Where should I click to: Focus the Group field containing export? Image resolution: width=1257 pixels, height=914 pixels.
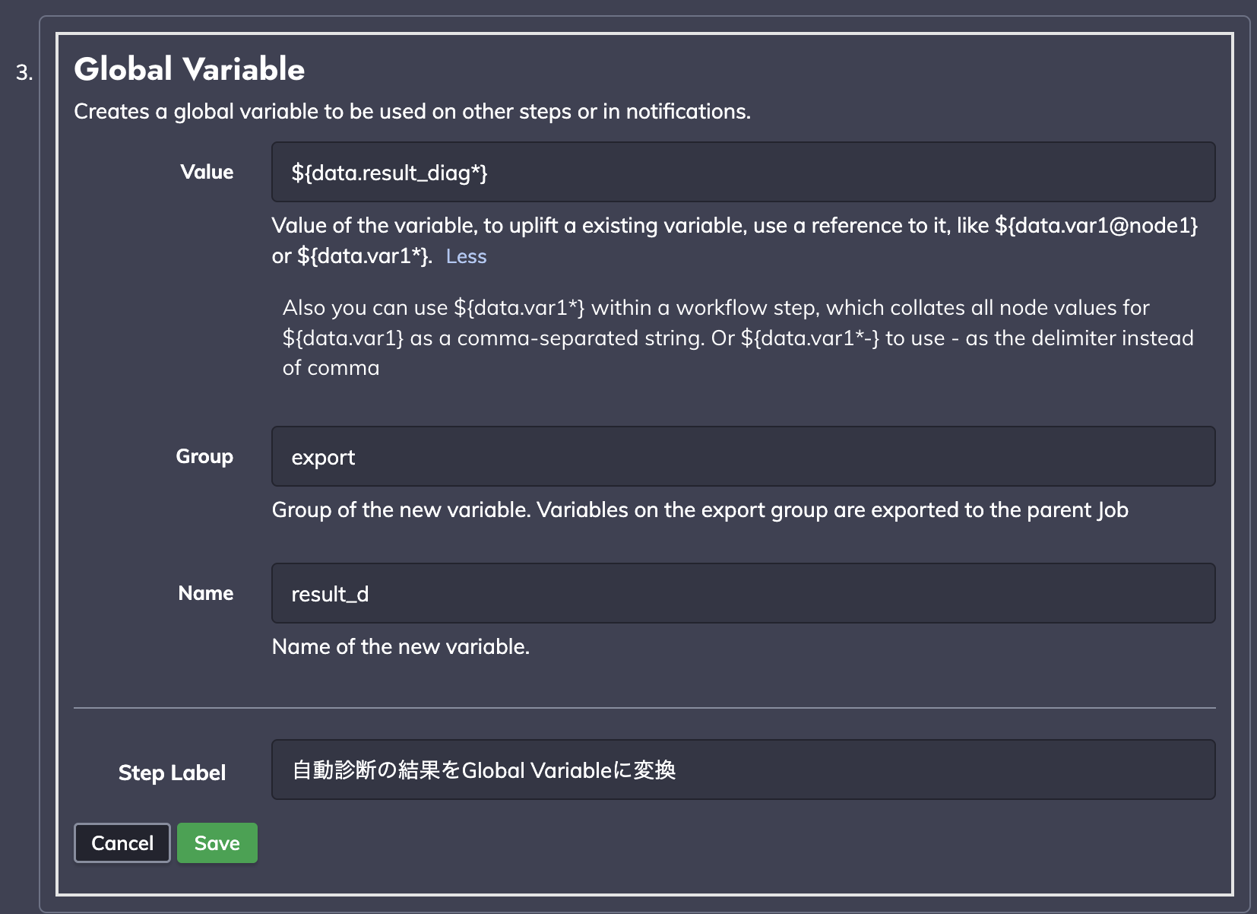pos(743,456)
